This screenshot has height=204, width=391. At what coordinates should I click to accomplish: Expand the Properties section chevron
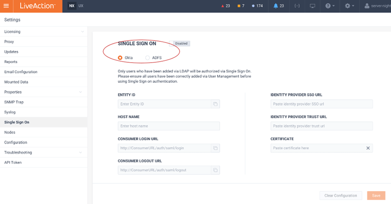coord(81,92)
